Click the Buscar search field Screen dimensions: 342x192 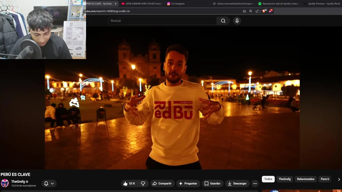click(162, 21)
